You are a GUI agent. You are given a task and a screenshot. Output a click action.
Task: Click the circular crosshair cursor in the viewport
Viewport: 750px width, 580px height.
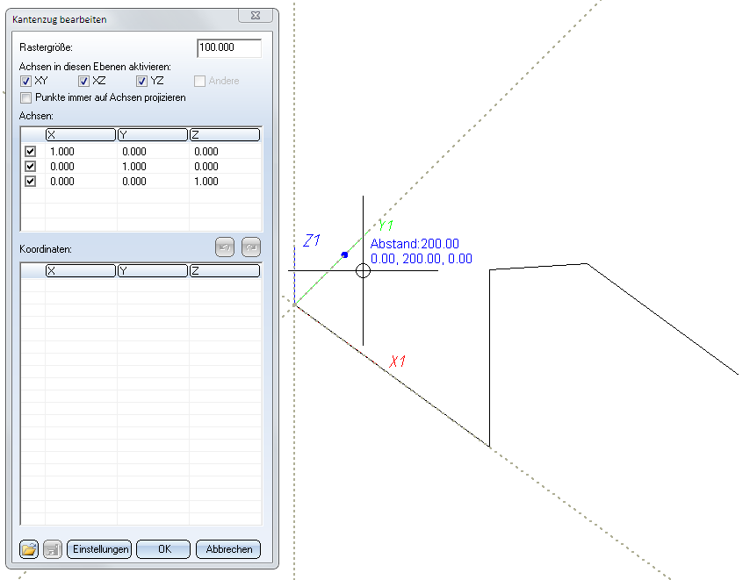(363, 271)
